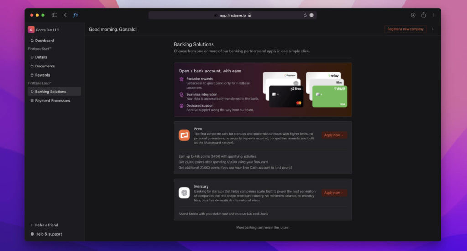
Task: Open the Safari downloads icon
Action: (413, 15)
